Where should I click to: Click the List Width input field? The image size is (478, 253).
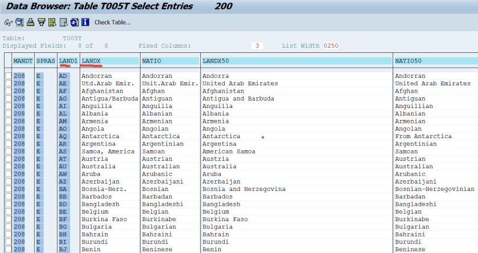(331, 45)
